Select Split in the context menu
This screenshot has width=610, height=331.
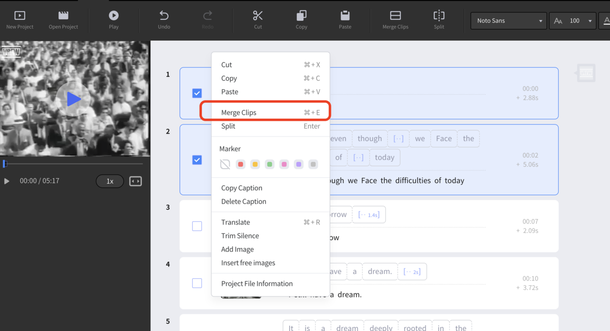coord(270,126)
